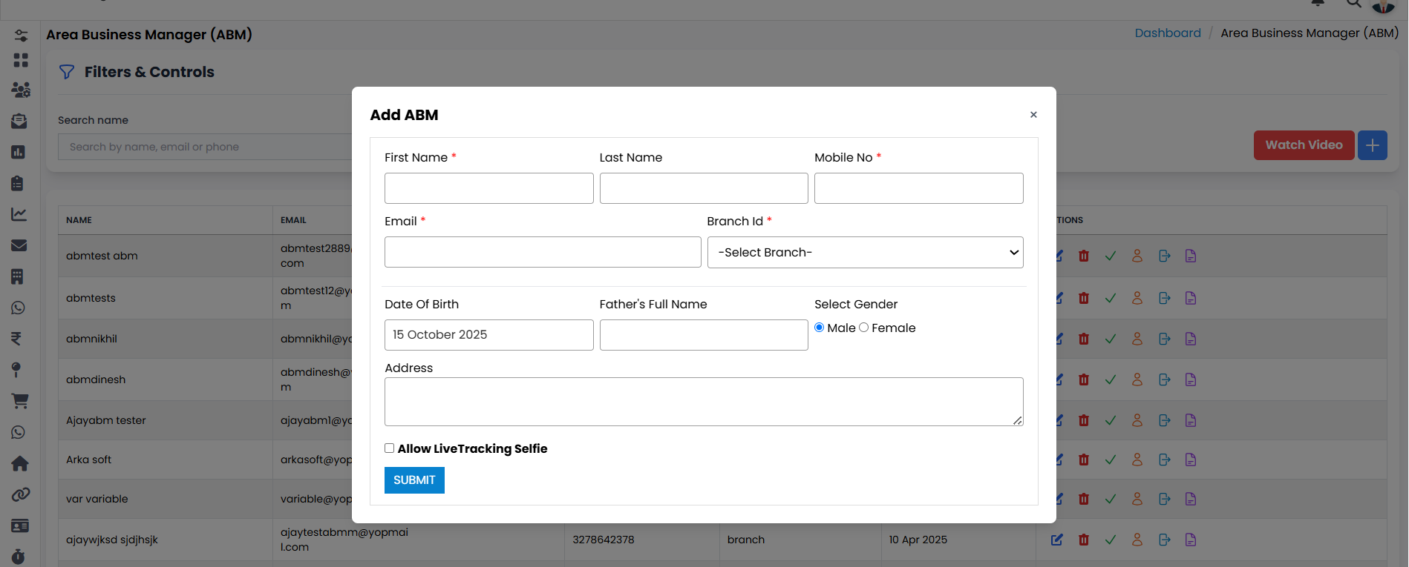Click the Watch Video button

(1304, 145)
